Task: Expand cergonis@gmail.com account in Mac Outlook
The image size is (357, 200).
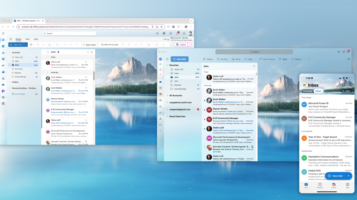Action: point(167,109)
